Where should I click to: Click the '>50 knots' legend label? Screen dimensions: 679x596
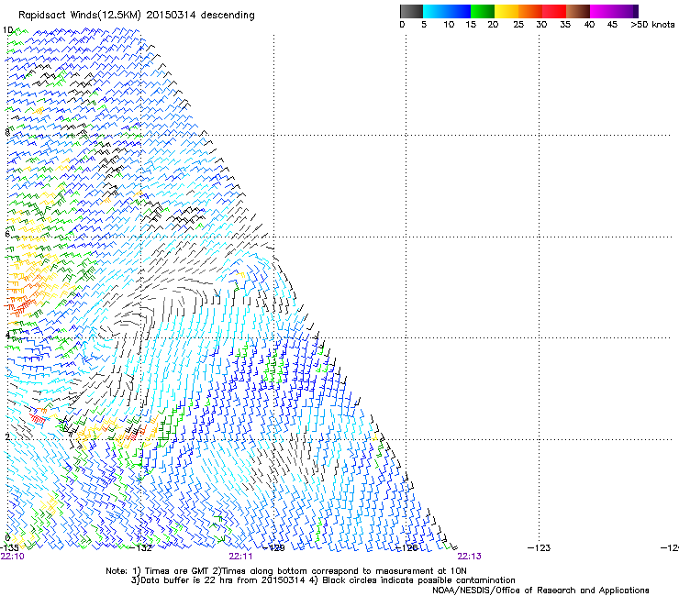tap(652, 25)
